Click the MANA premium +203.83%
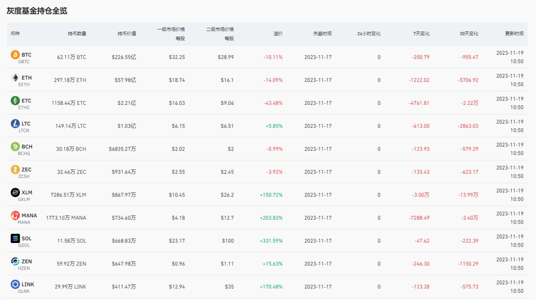This screenshot has width=536, height=300. (271, 218)
